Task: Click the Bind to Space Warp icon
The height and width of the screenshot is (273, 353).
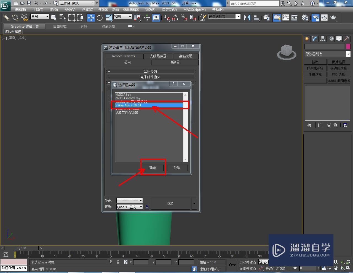Action: 24,18
